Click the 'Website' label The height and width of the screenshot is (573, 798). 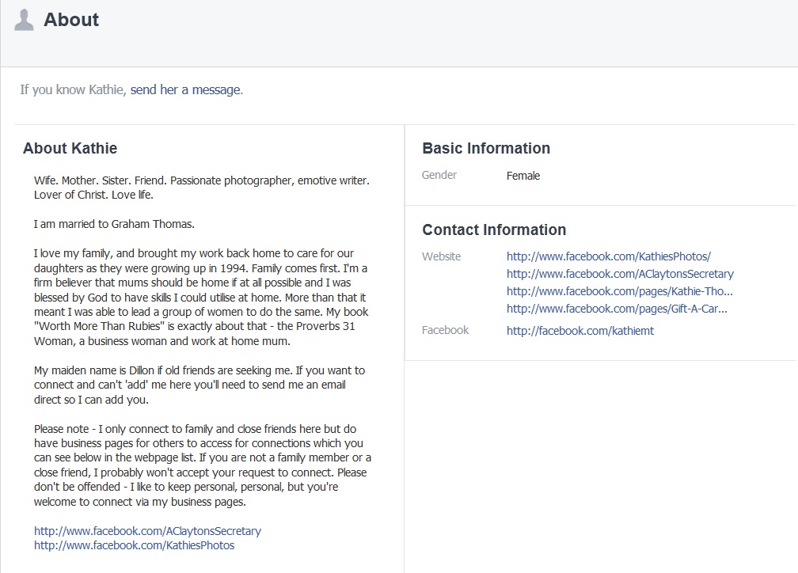click(441, 256)
